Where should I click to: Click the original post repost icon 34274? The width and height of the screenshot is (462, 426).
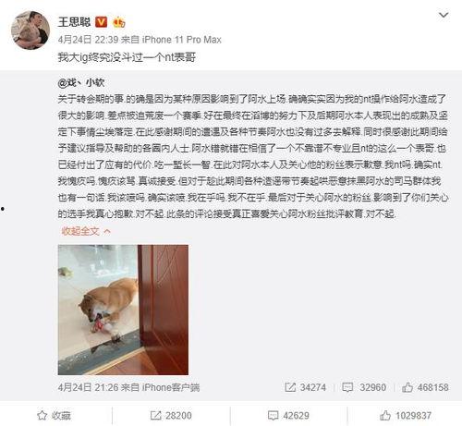click(x=306, y=387)
